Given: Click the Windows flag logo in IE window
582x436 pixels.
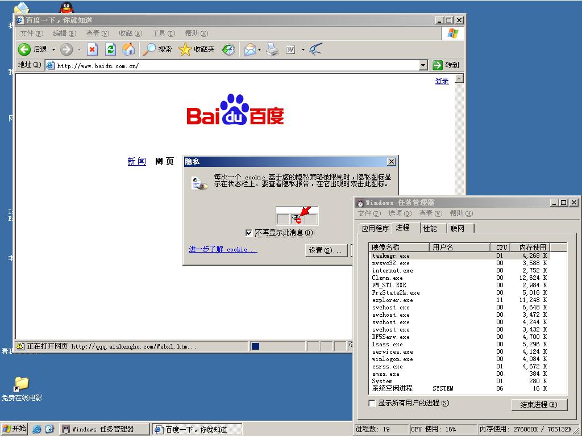Looking at the screenshot, I should point(452,33).
